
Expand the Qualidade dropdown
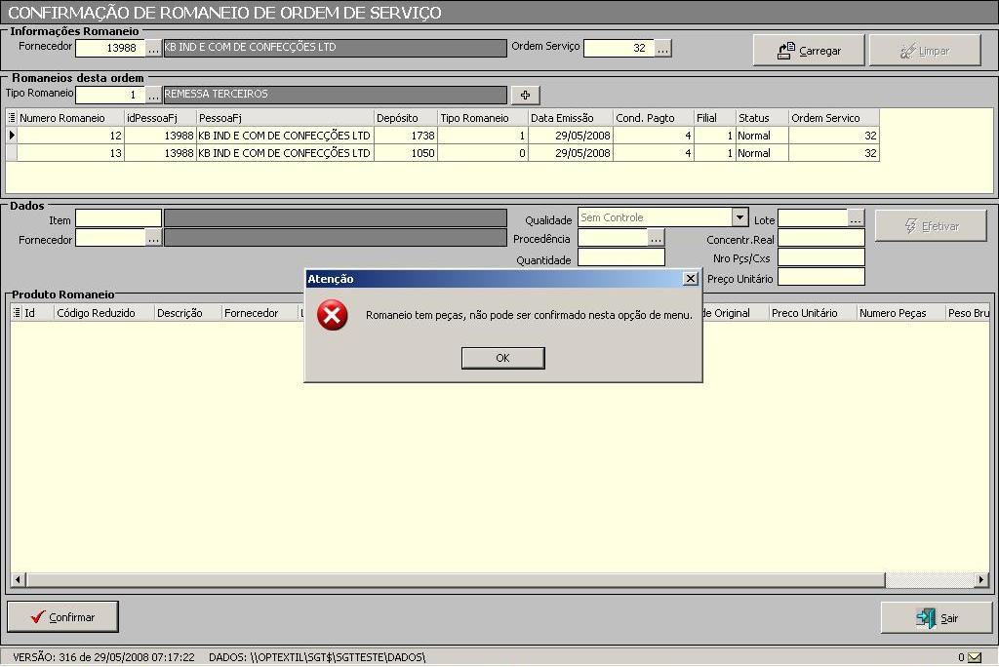[739, 218]
